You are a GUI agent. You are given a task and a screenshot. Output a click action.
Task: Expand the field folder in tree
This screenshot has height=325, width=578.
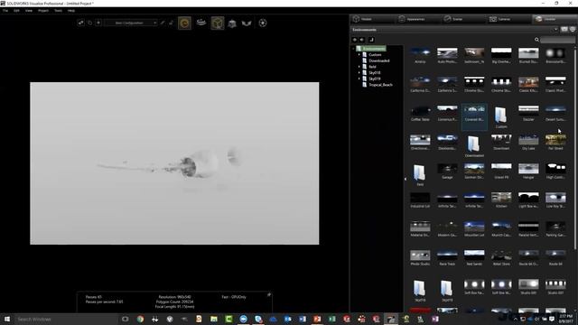coord(359,67)
